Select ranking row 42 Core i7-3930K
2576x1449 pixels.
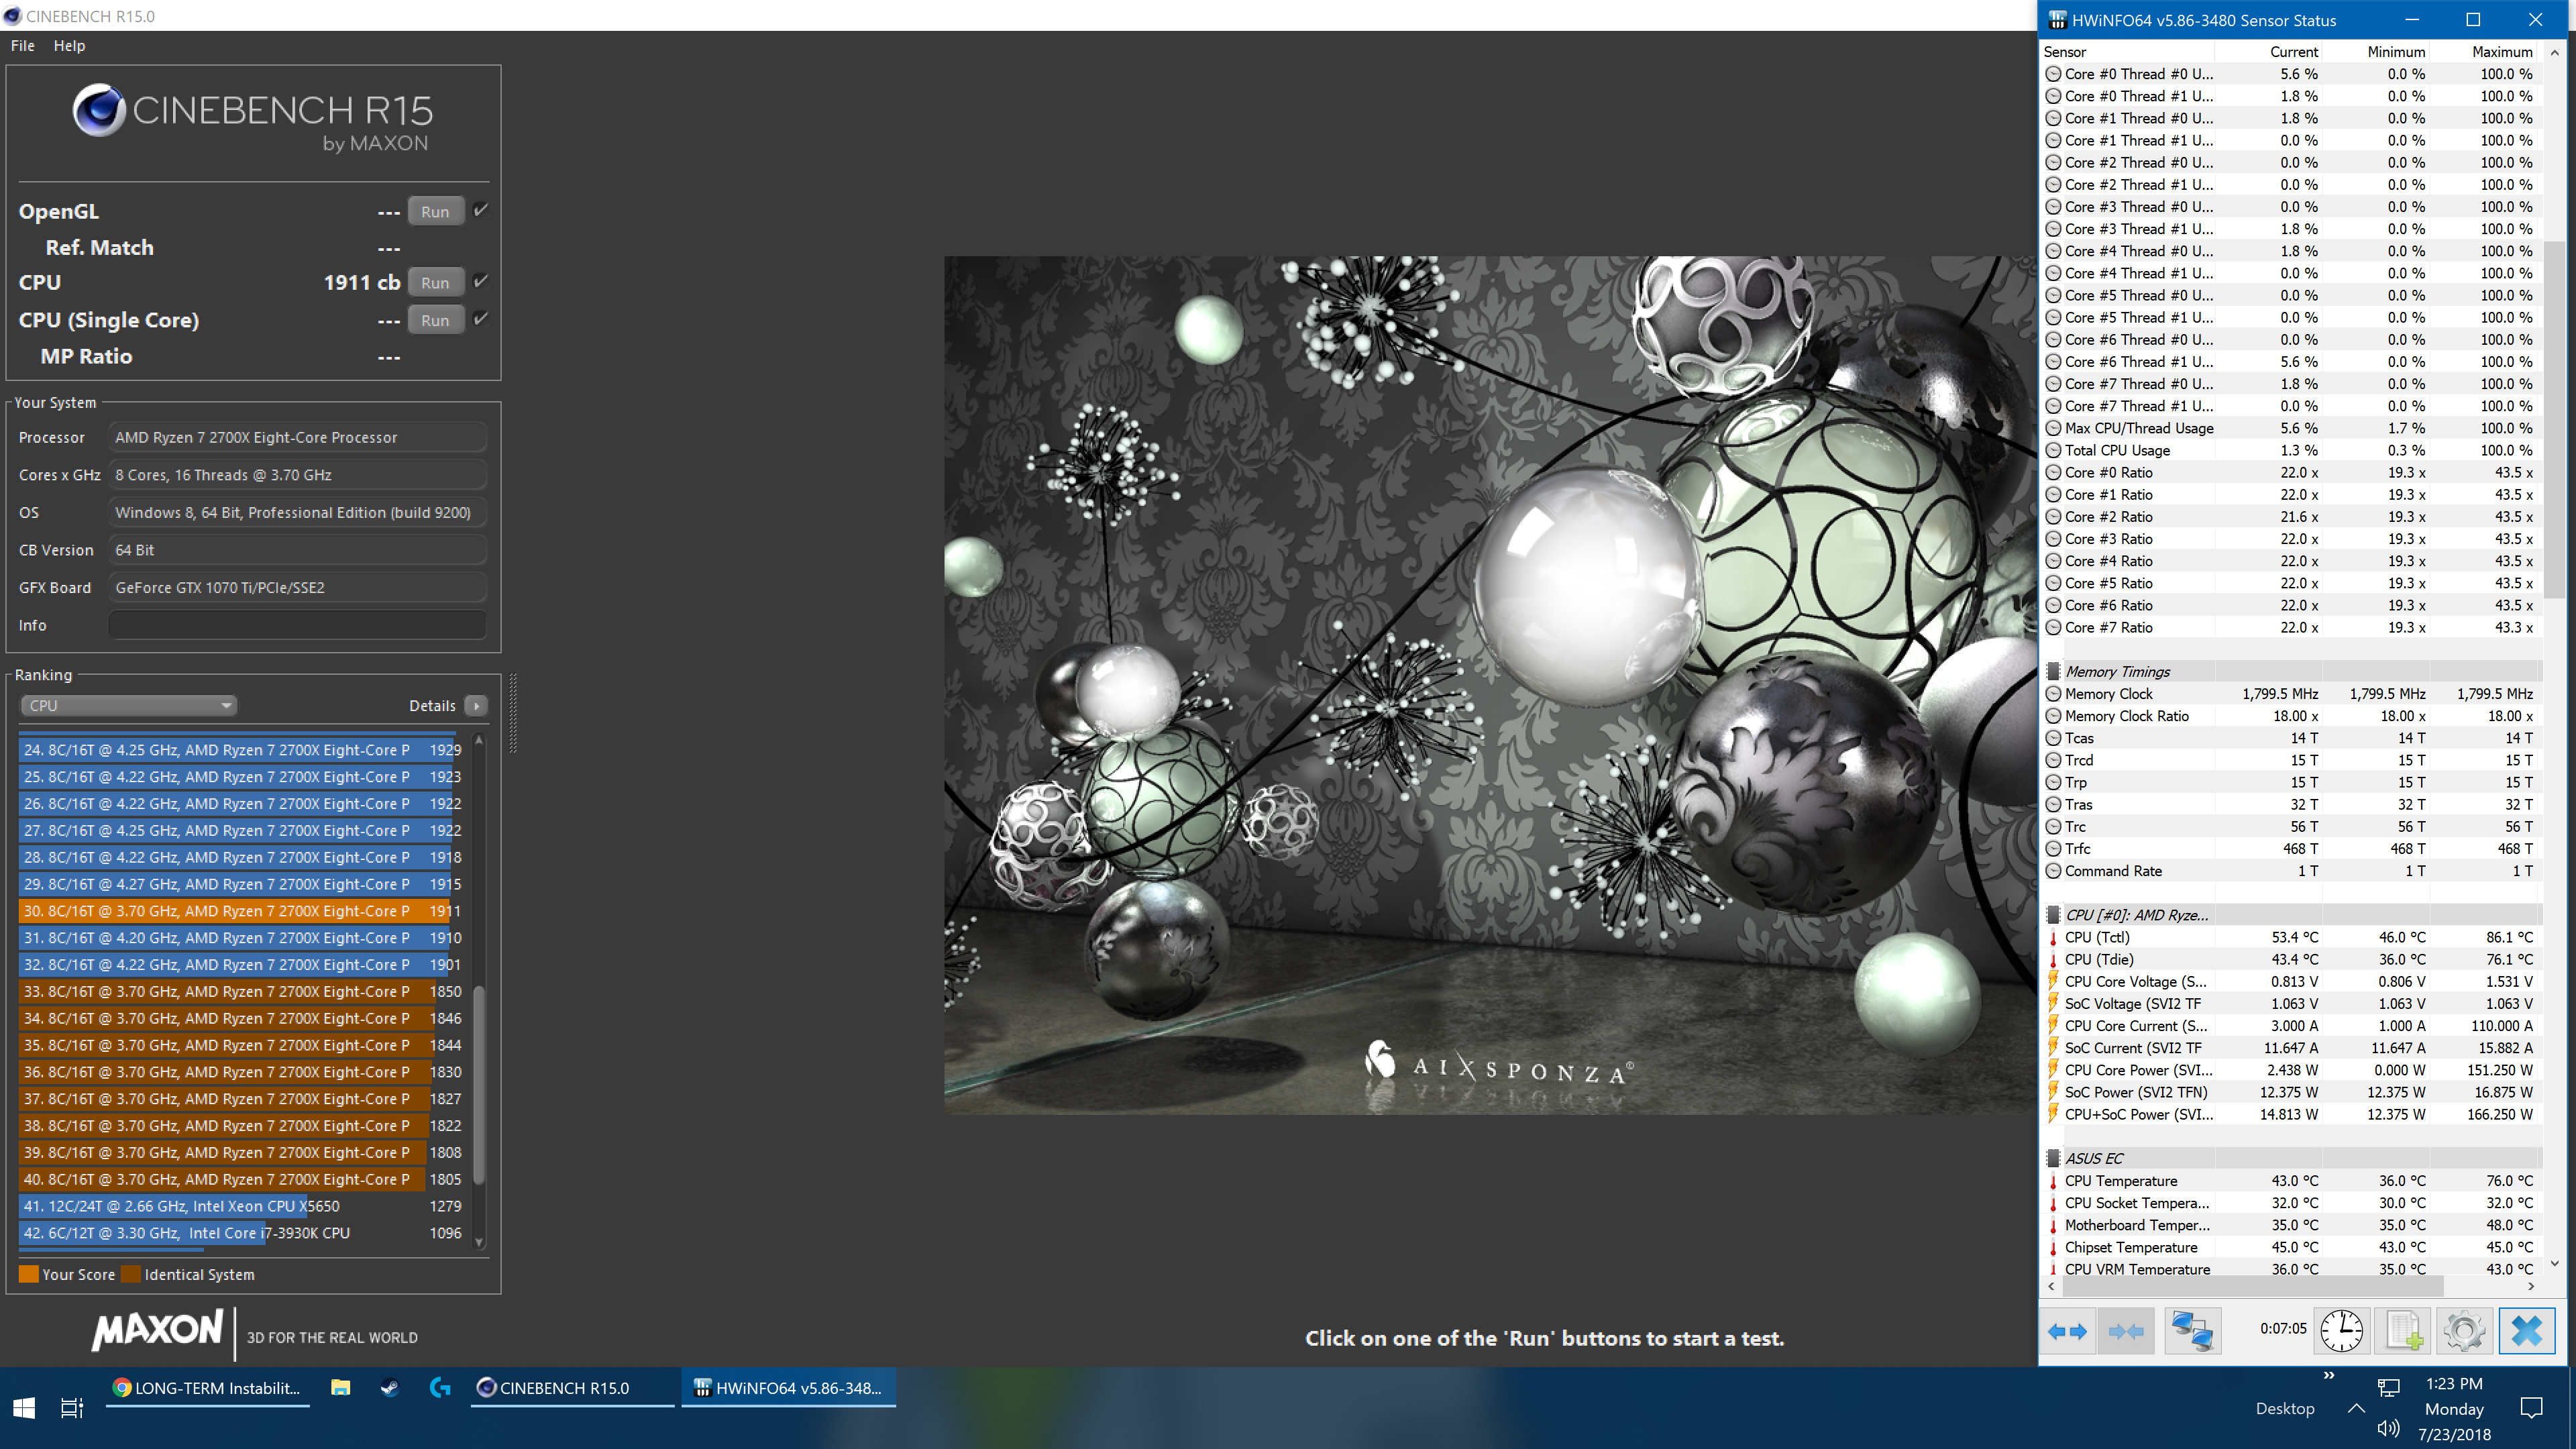[x=241, y=1233]
